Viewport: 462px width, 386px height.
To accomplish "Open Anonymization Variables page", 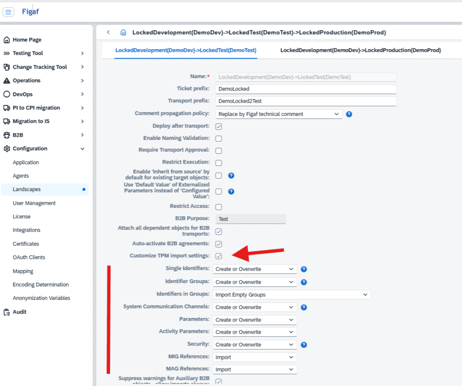I will (41, 298).
